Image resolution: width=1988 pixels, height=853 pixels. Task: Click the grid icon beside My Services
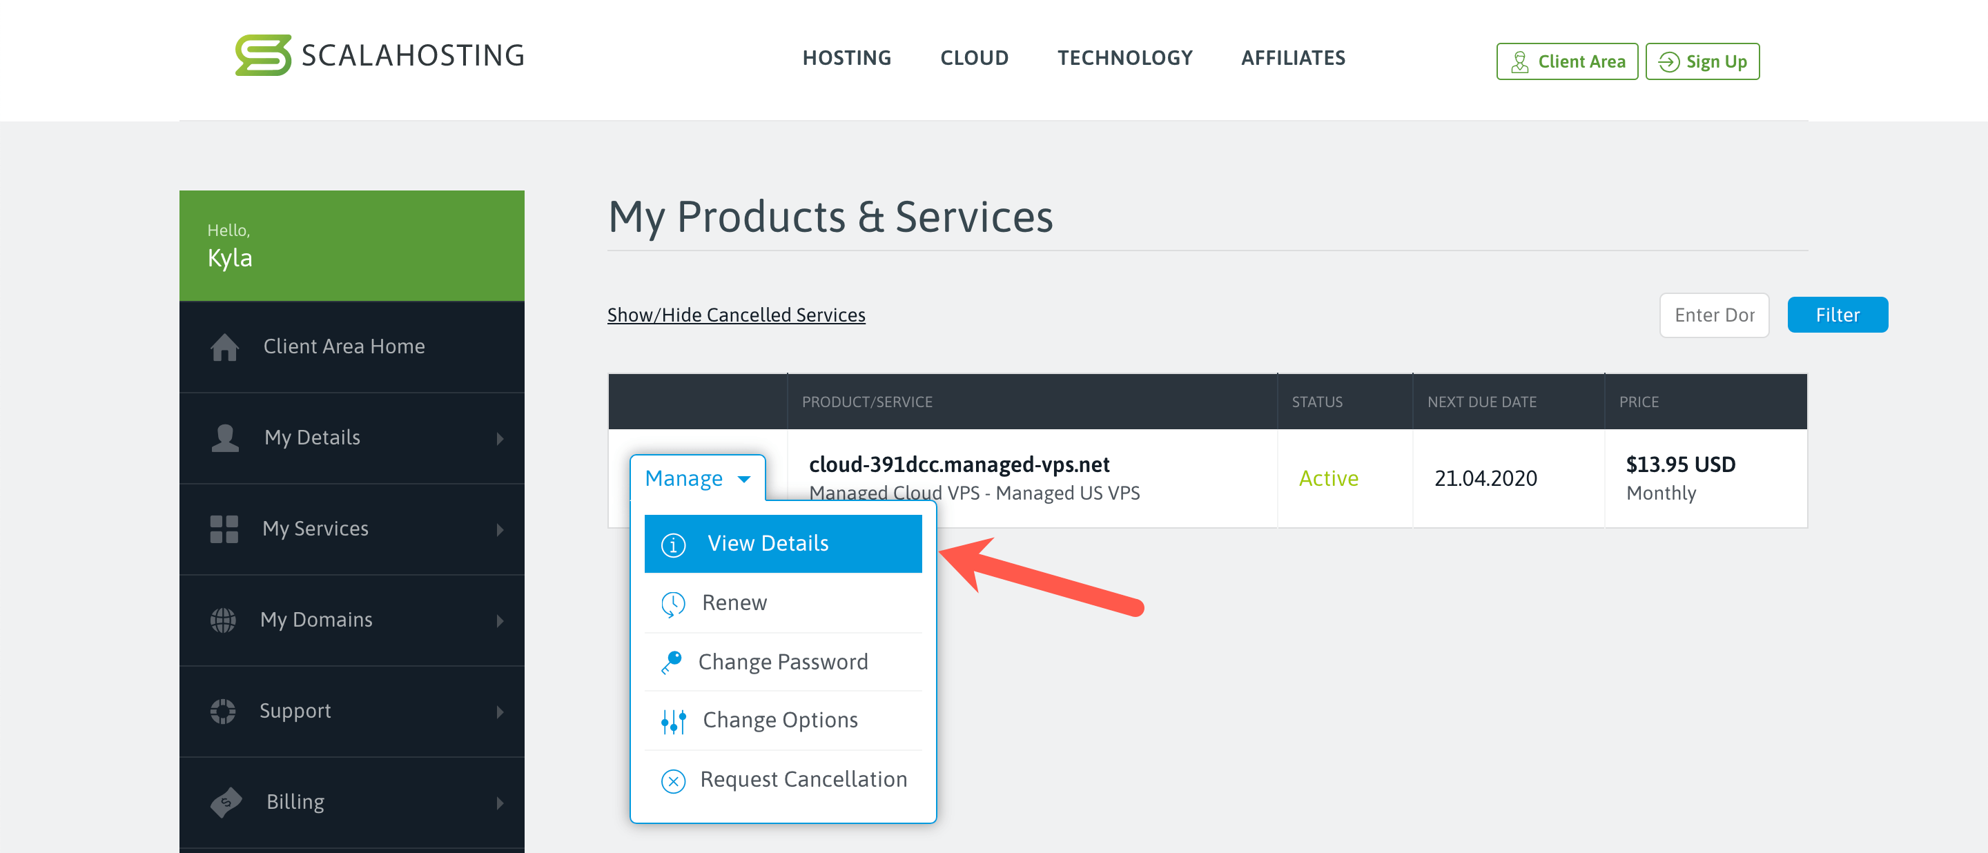224,529
